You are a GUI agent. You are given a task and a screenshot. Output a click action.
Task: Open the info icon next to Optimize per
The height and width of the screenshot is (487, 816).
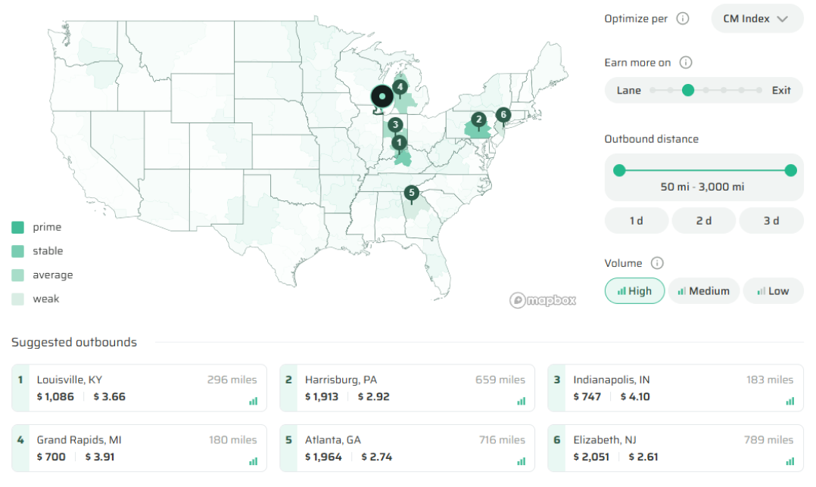(682, 19)
